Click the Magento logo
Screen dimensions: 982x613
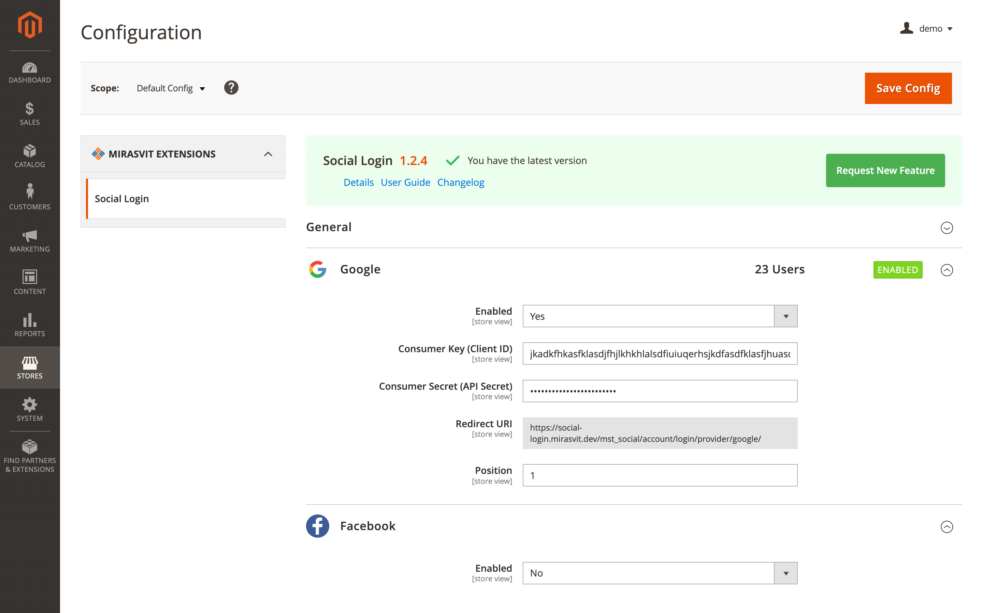(30, 25)
